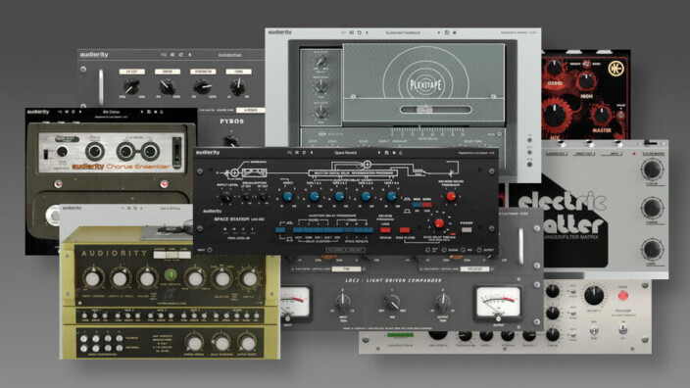Go to next preset after Space Reverb

pyautogui.click(x=379, y=153)
